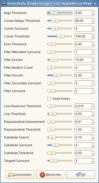This screenshot has height=183, width=99.
Task: Click the Error Threshold input field
Action: click(x=83, y=44)
